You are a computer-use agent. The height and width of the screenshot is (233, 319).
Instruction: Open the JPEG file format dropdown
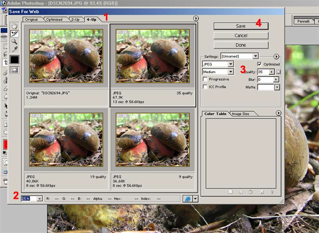pos(230,64)
